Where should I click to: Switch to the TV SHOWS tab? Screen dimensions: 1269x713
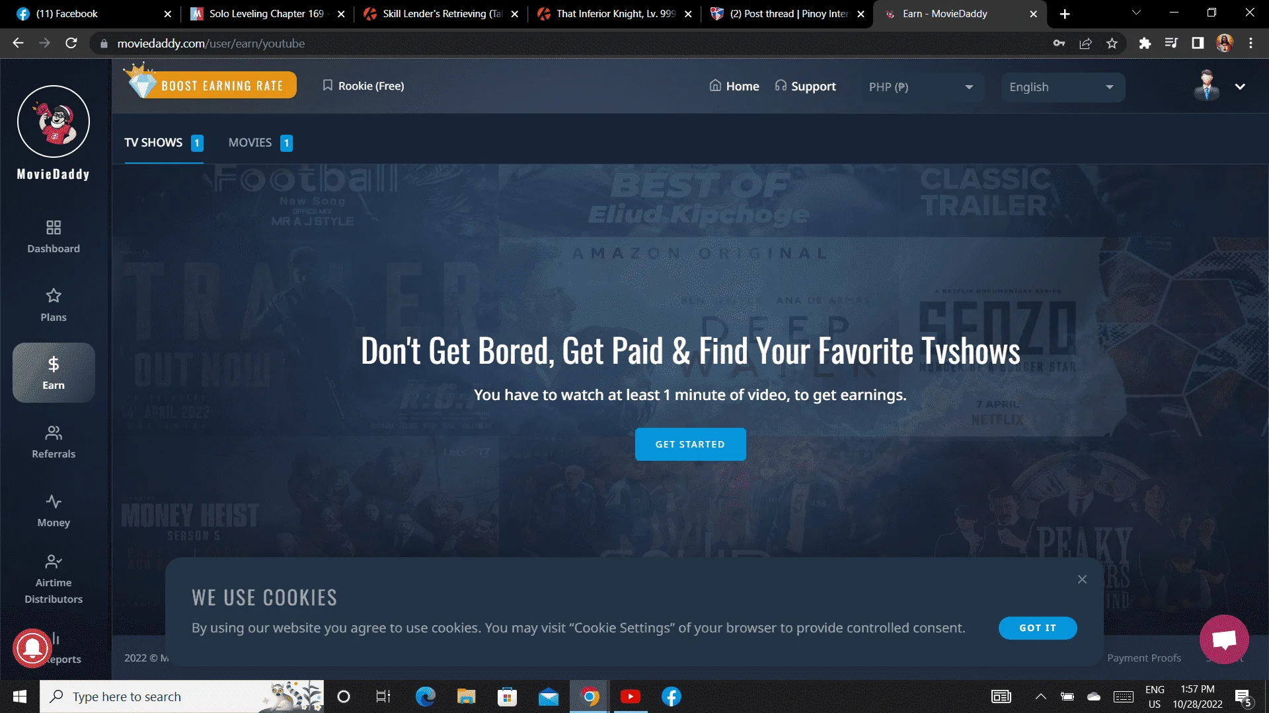(163, 143)
